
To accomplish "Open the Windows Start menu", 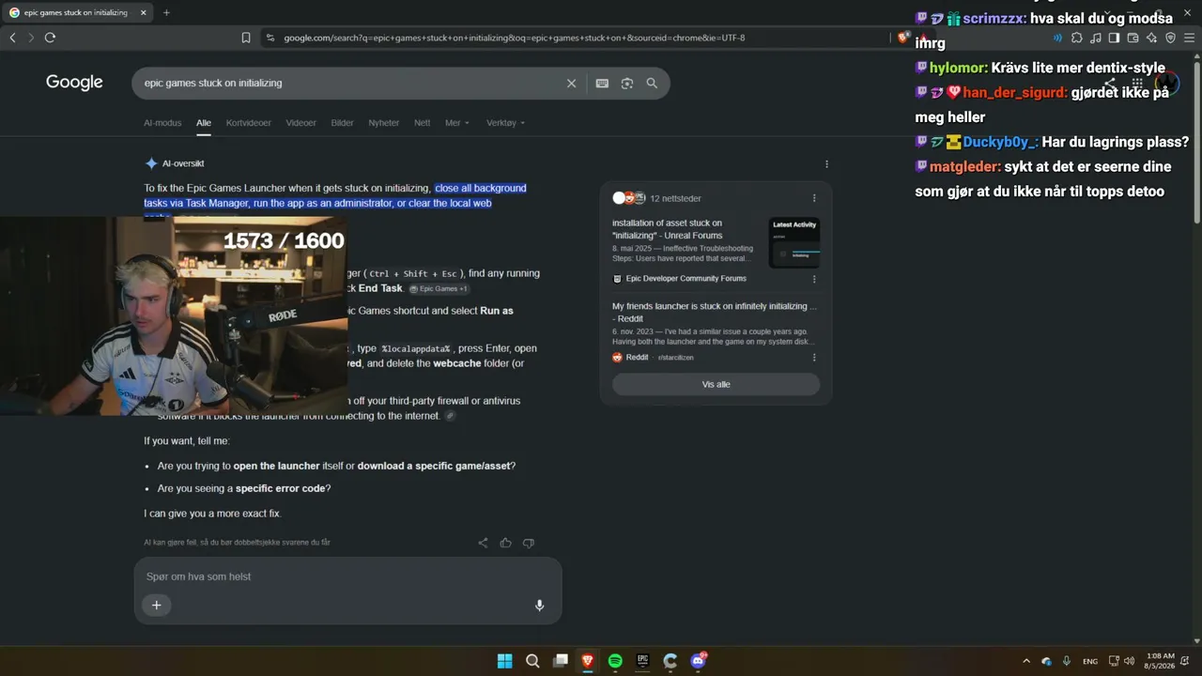I will [x=504, y=661].
